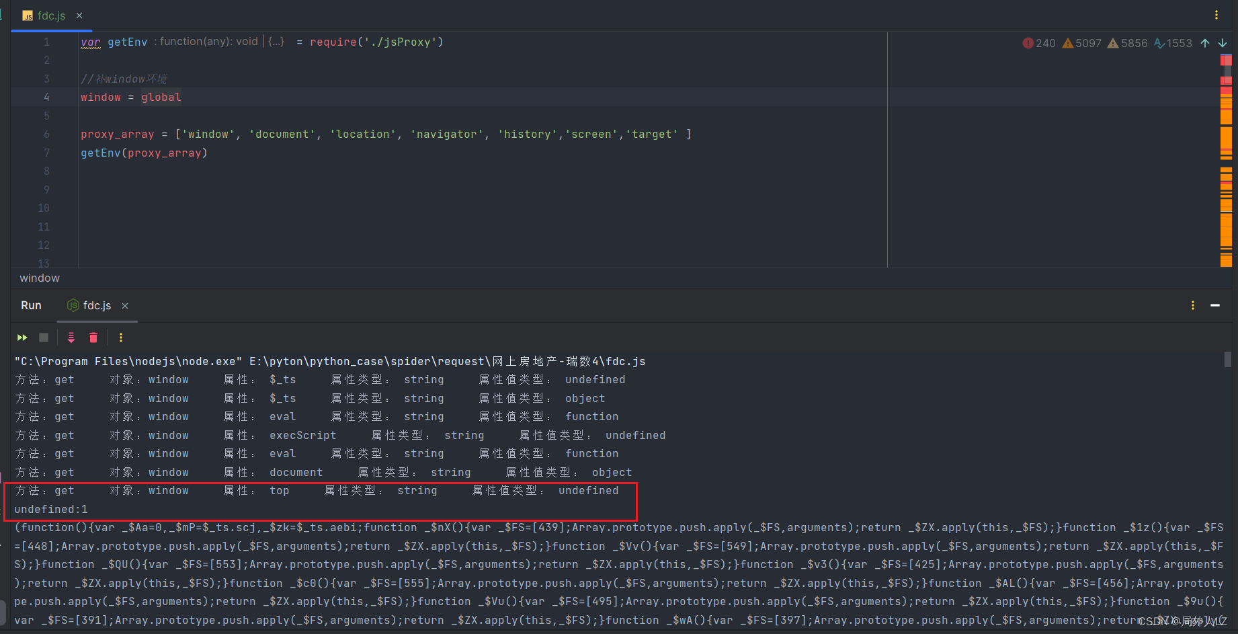The width and height of the screenshot is (1238, 634).
Task: Open more run toolbar actions
Action: [x=121, y=338]
